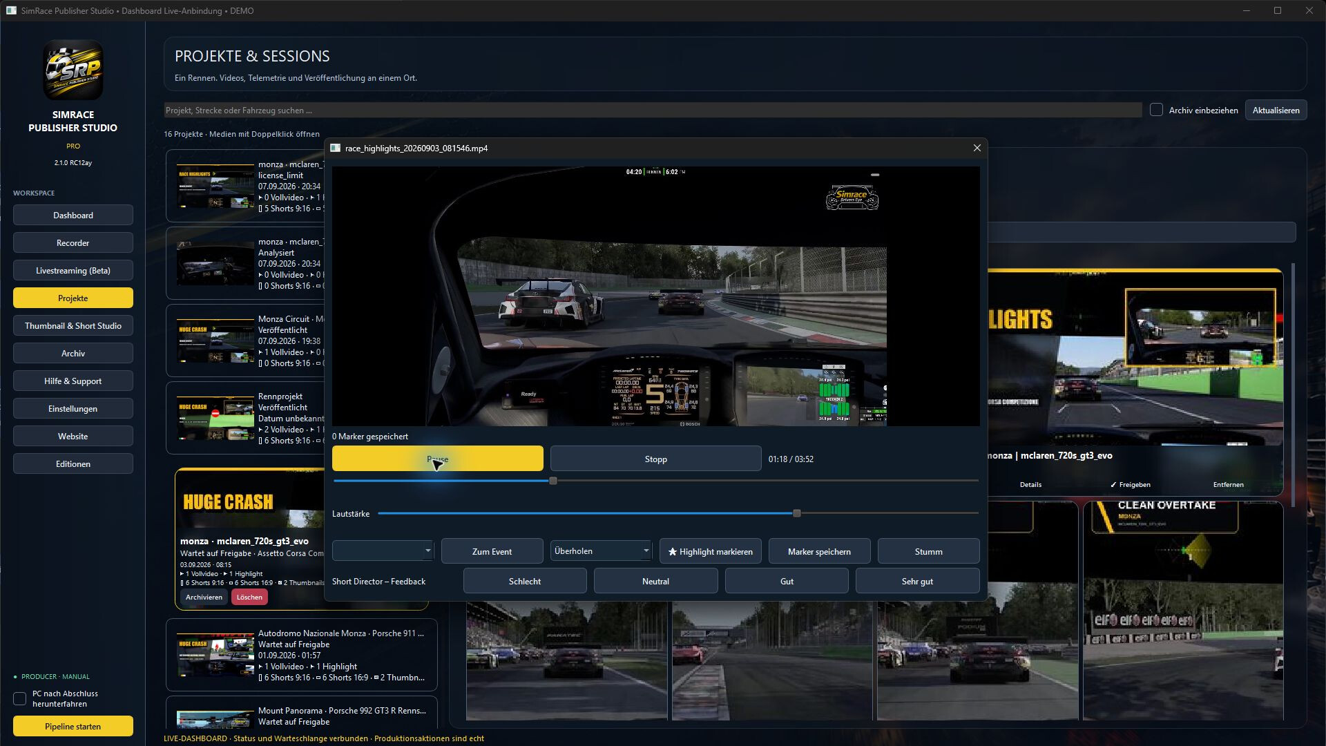Viewport: 1326px width, 746px height.
Task: Click the SRP logo in sidebar
Action: pos(73,70)
